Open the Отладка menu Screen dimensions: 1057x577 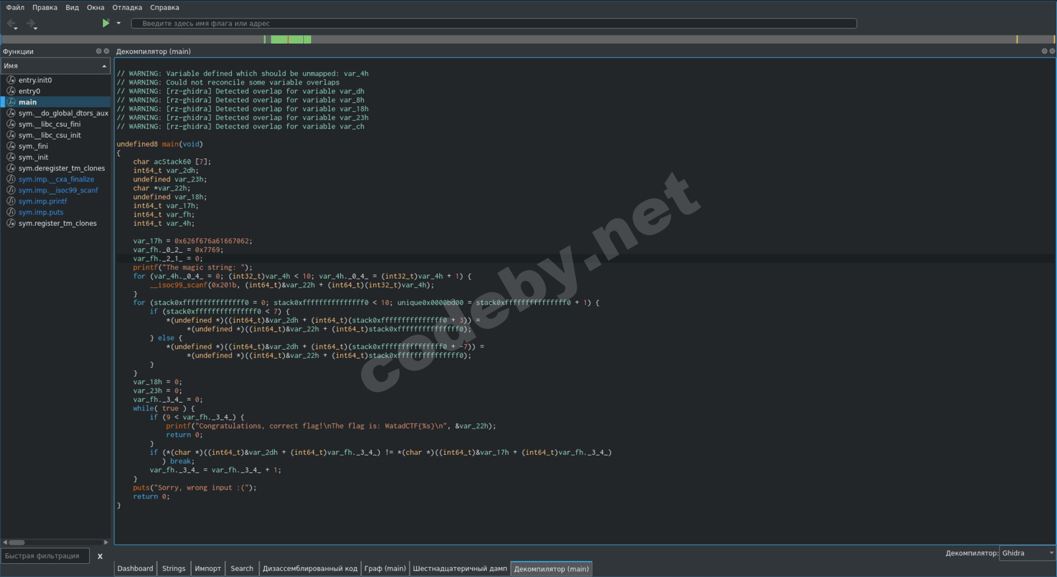click(x=127, y=7)
